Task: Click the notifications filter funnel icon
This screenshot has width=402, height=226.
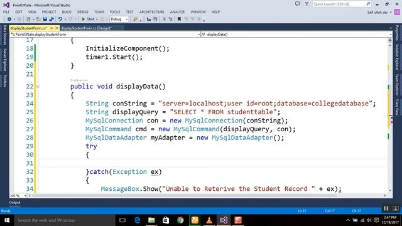Action: pyautogui.click(x=307, y=4)
